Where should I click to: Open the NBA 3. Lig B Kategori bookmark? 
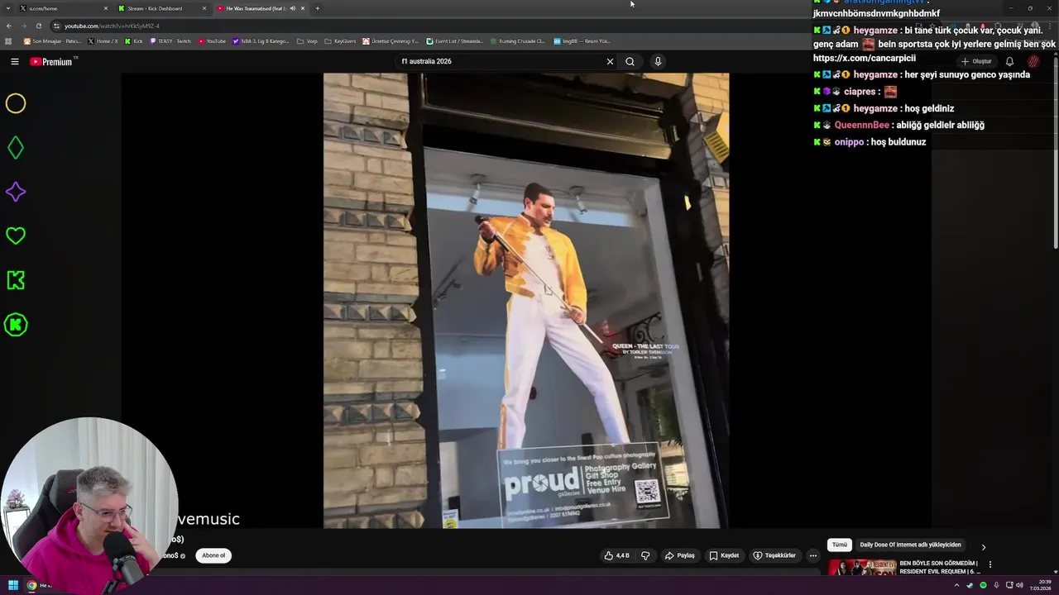(x=261, y=40)
